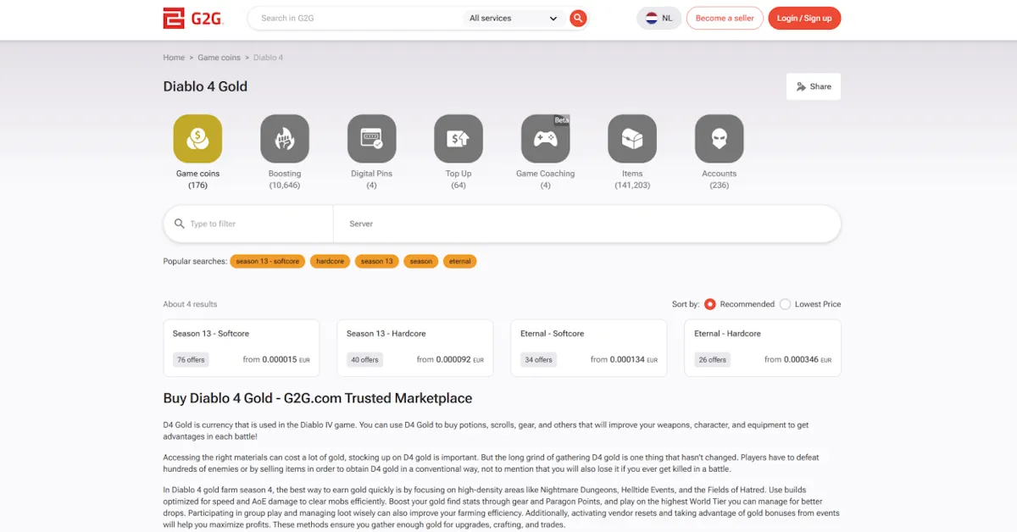Open the All services dropdown

tap(514, 18)
